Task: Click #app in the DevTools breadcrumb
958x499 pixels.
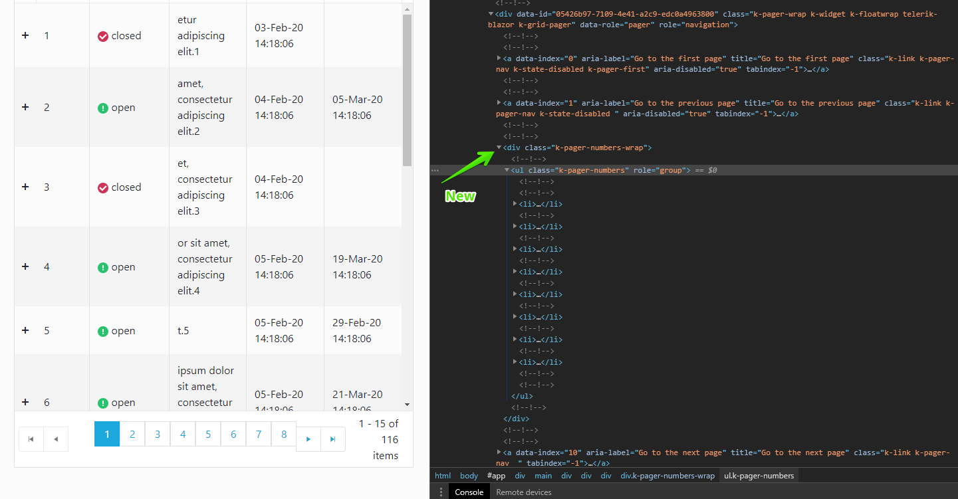Action: tap(496, 475)
